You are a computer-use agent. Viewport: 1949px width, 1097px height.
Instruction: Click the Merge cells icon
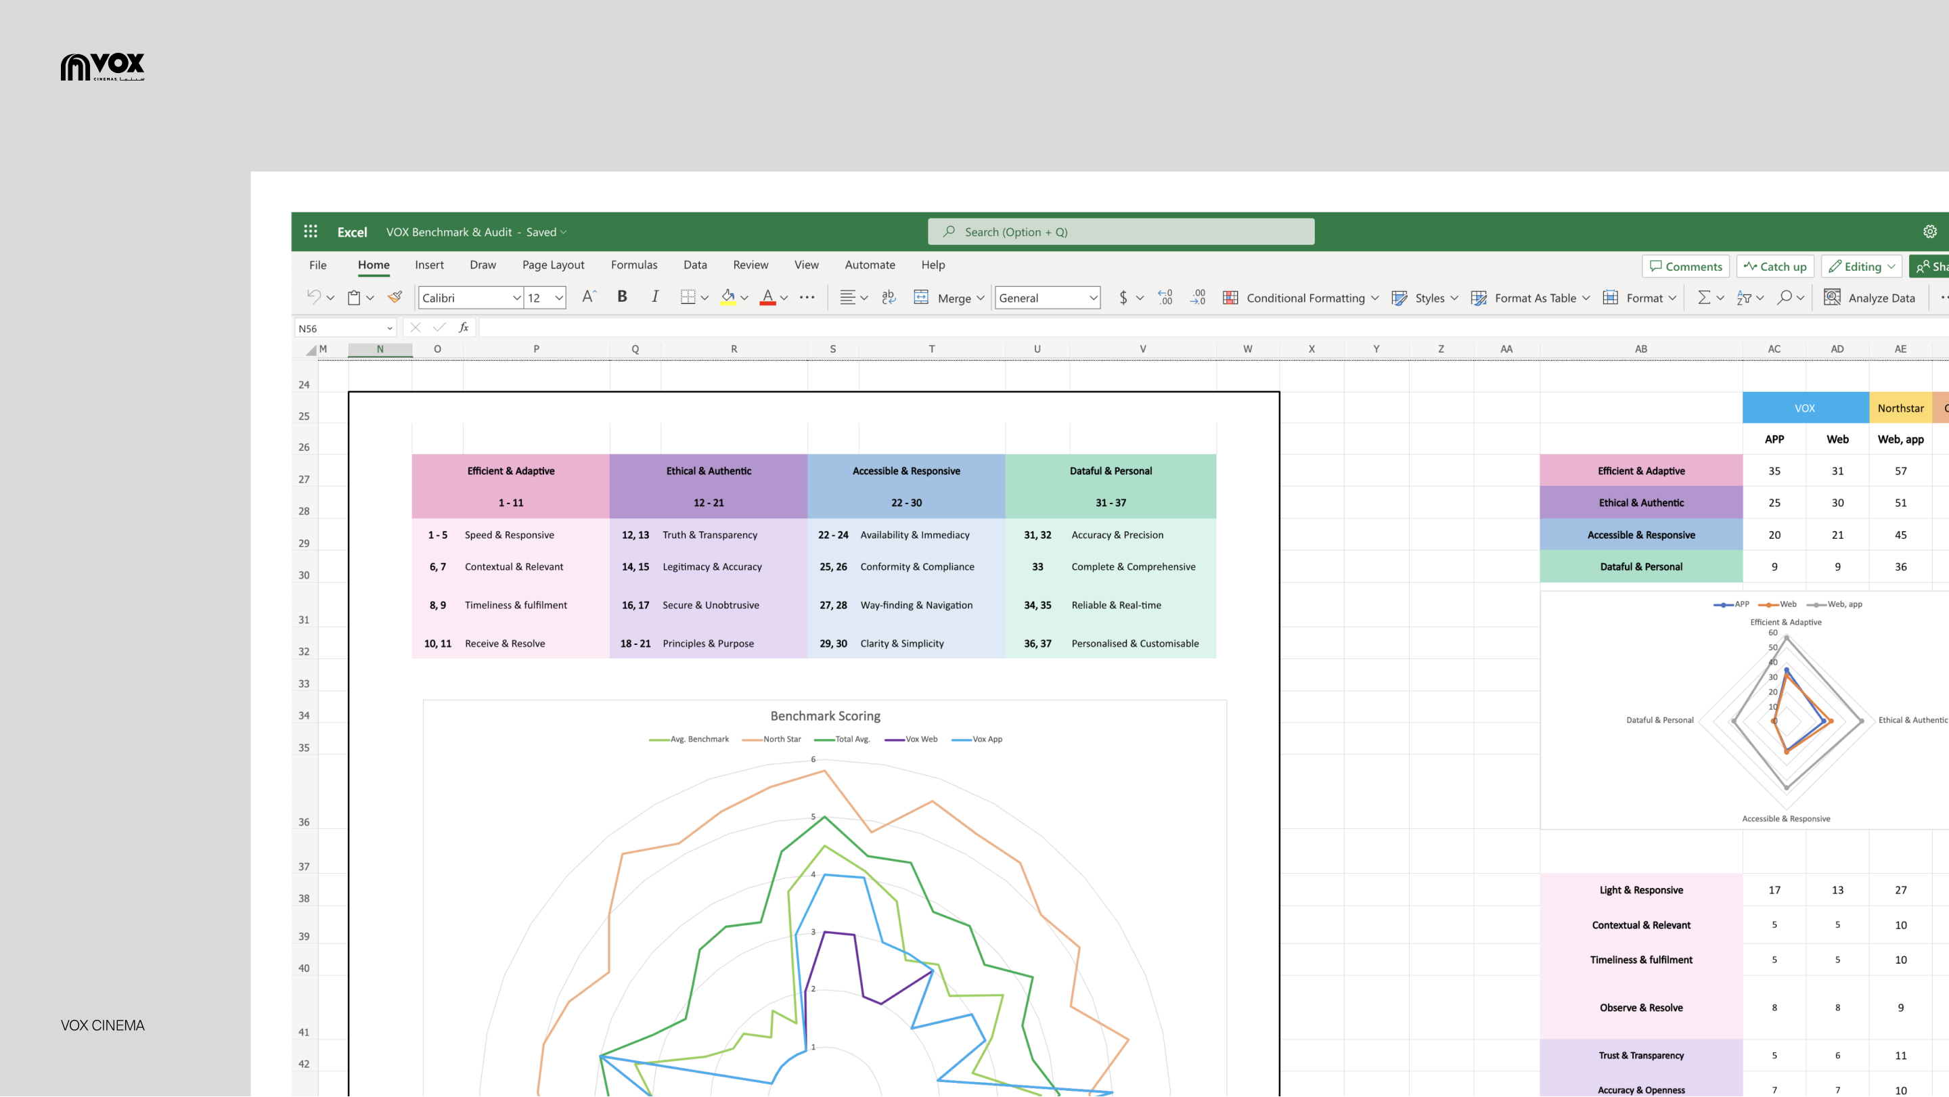pos(921,297)
